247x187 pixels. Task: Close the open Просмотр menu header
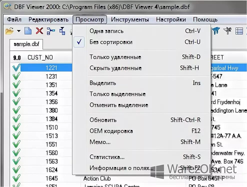click(x=90, y=19)
